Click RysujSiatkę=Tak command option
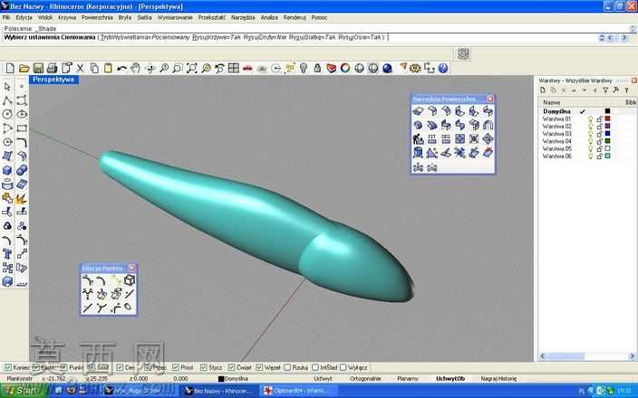 [312, 37]
